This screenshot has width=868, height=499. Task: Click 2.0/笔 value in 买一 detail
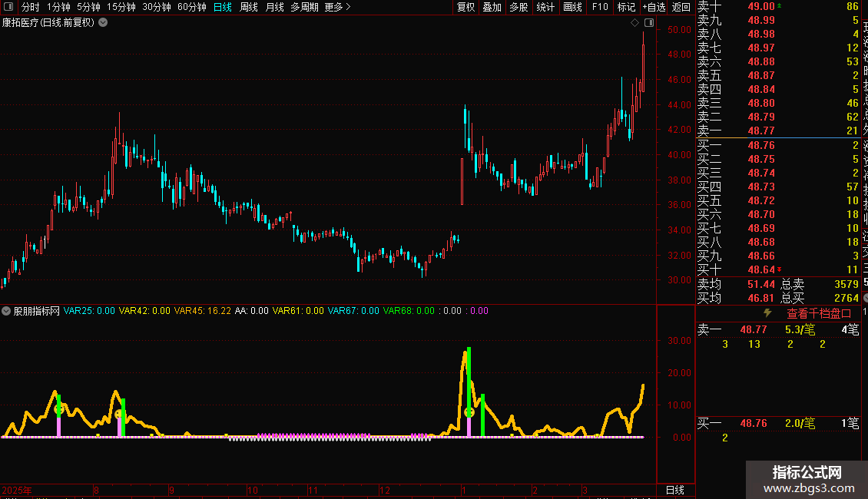coord(800,424)
